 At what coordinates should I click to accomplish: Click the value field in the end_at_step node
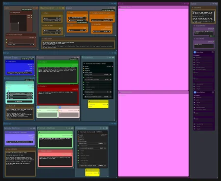[x=52, y=30]
